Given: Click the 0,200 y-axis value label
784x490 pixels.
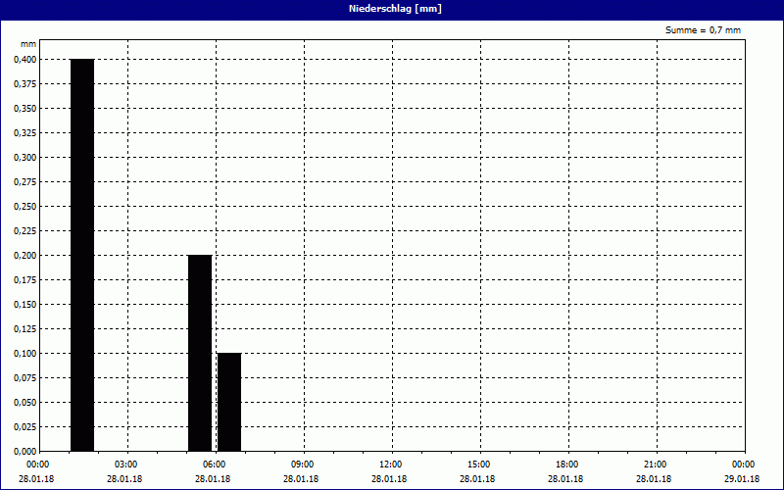Looking at the screenshot, I should click(x=24, y=256).
